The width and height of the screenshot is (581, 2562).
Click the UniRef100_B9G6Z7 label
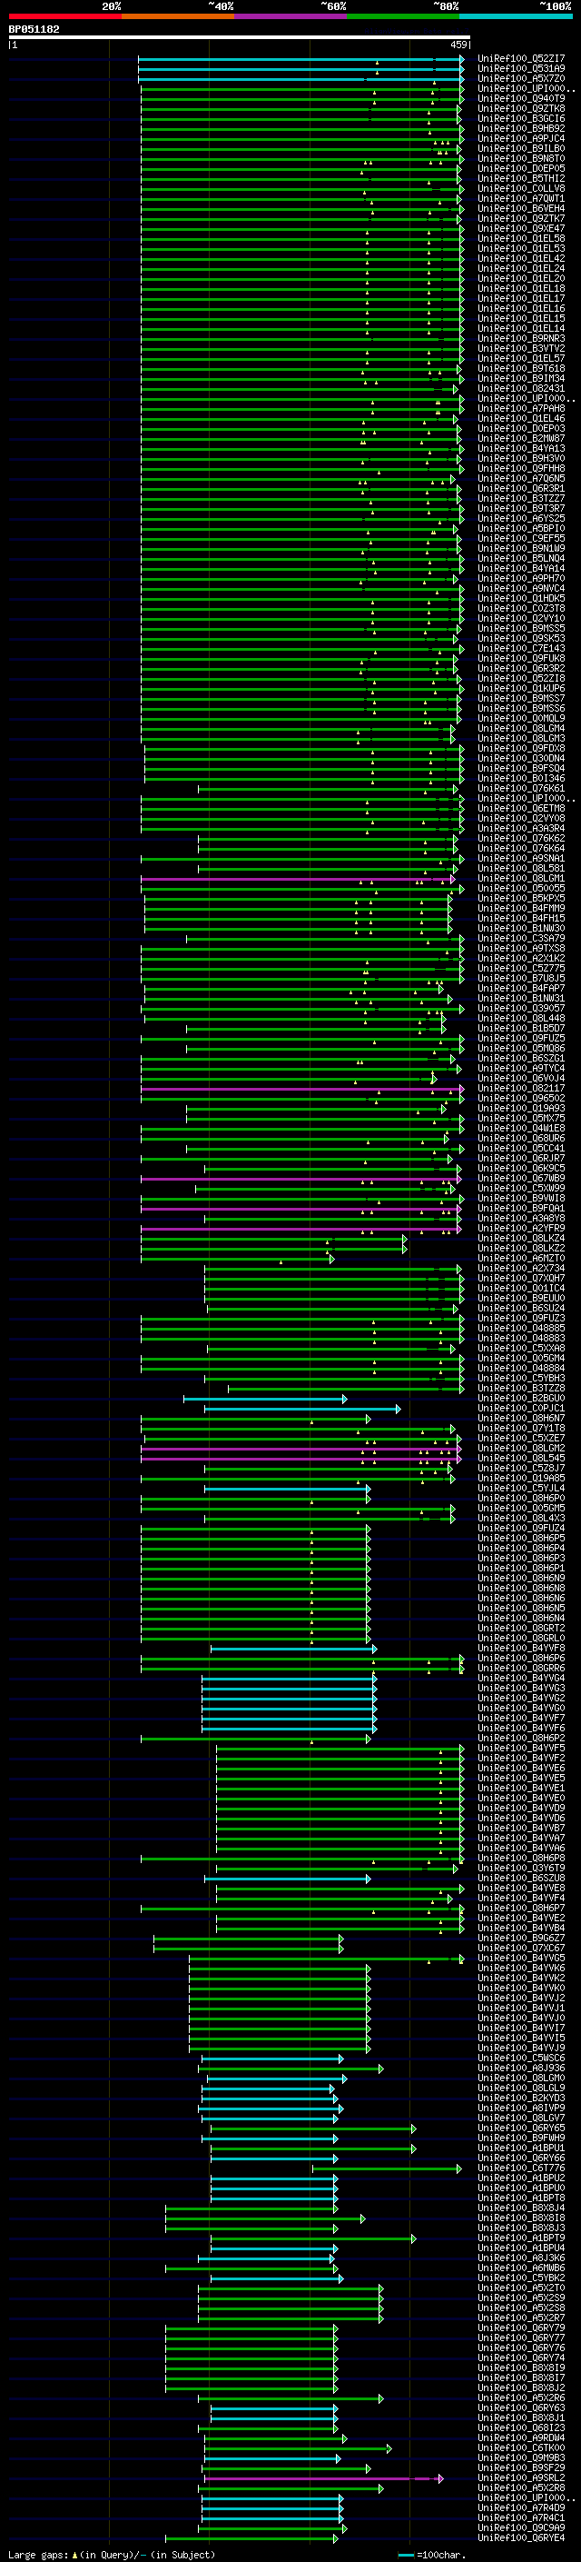tap(521, 1938)
